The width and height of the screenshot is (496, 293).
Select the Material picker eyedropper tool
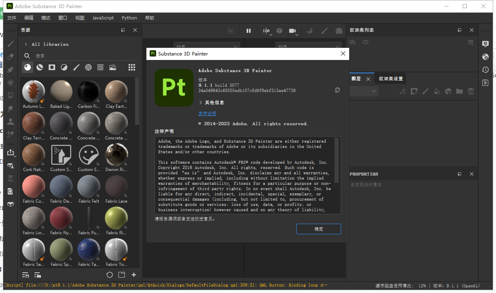11,134
